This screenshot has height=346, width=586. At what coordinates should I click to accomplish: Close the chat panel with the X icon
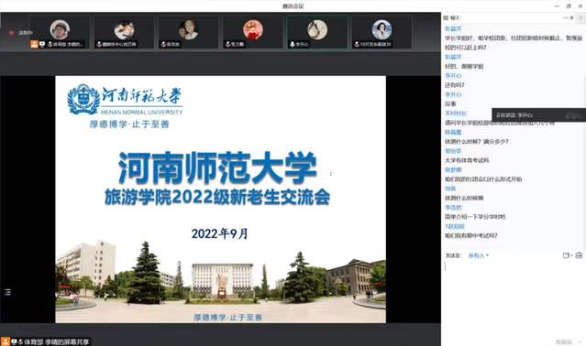tap(571, 17)
